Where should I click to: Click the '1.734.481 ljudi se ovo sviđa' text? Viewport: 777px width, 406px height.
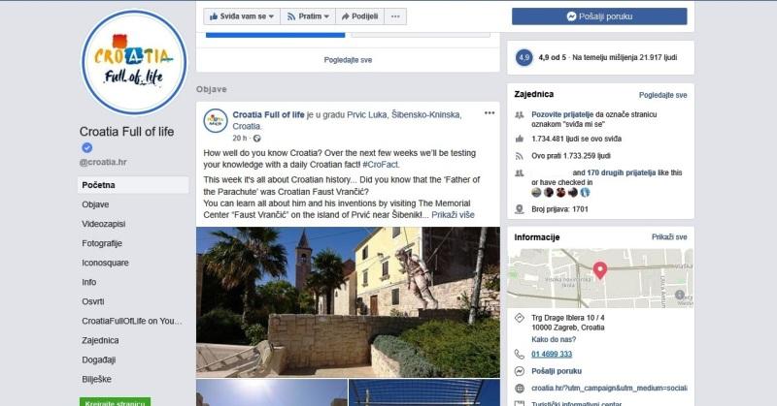tap(576, 139)
